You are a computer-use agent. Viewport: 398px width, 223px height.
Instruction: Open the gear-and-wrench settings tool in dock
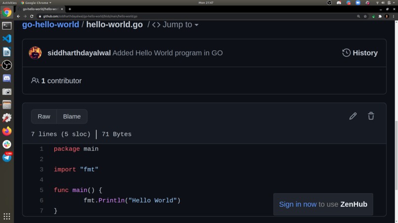click(7, 118)
